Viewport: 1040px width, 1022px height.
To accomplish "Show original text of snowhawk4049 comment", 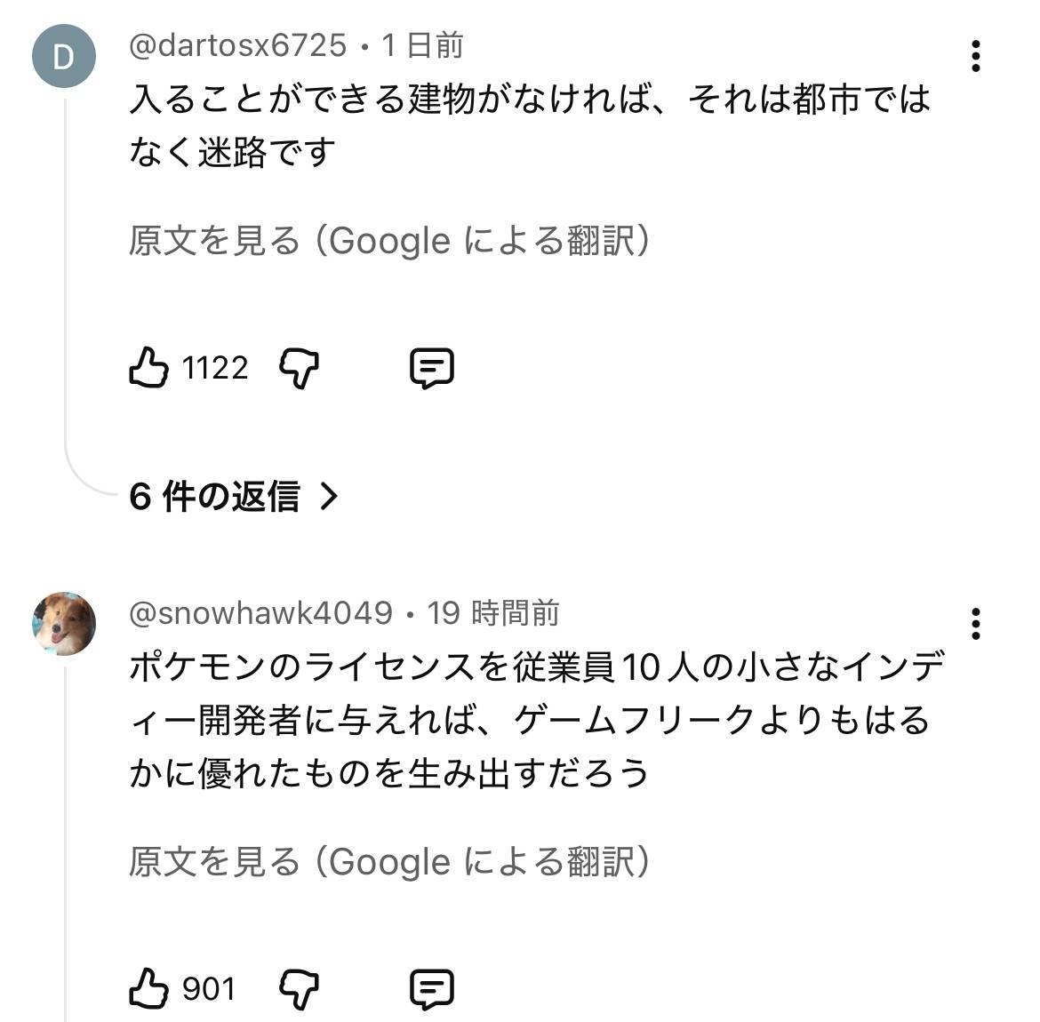I will 389,861.
